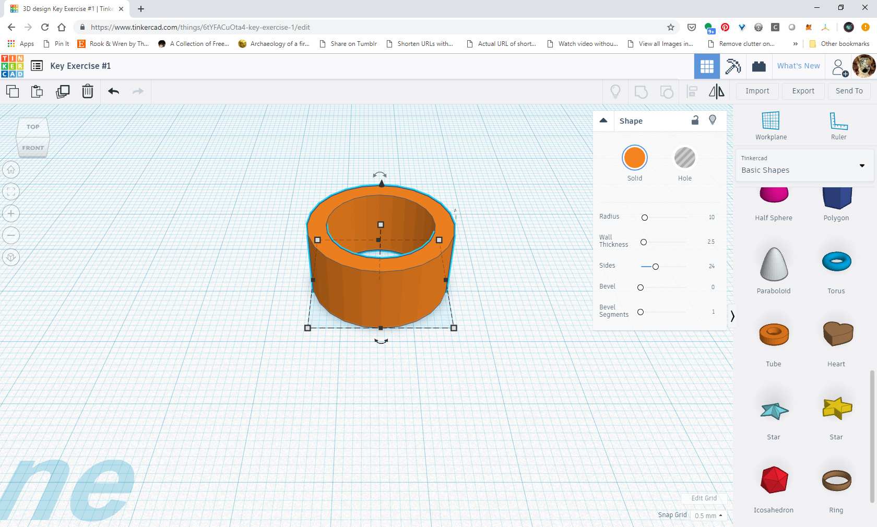Toggle the shape lock icon
Viewport: 877px width, 527px height.
click(x=695, y=120)
